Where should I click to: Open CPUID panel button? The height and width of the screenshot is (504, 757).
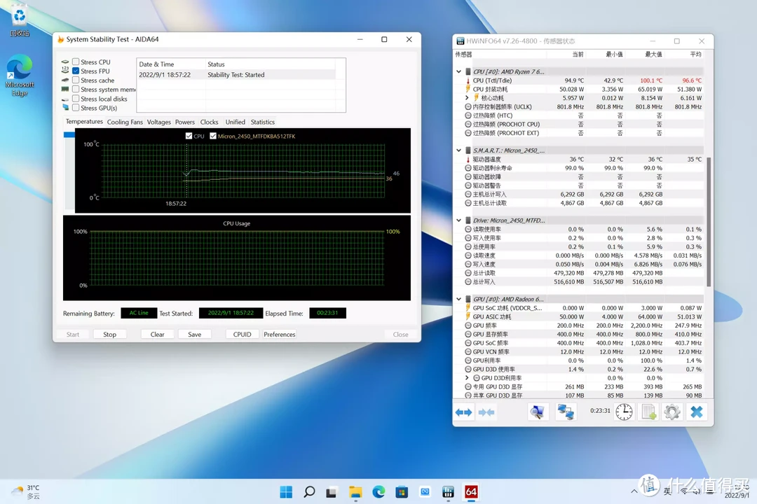click(x=242, y=334)
